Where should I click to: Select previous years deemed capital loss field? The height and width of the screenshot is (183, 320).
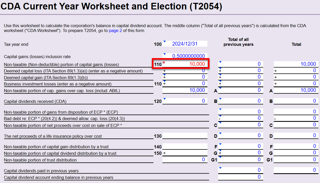pyautogui.click(x=241, y=70)
